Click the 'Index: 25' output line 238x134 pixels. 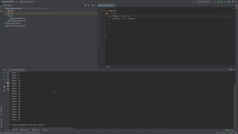point(16,120)
